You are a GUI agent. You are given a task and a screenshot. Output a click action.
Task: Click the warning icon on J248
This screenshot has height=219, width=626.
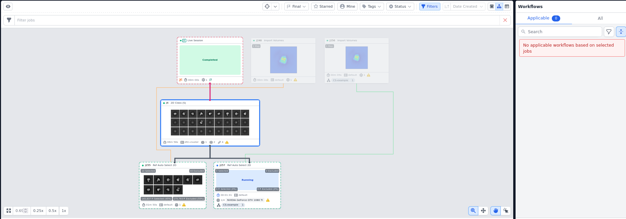(295, 80)
